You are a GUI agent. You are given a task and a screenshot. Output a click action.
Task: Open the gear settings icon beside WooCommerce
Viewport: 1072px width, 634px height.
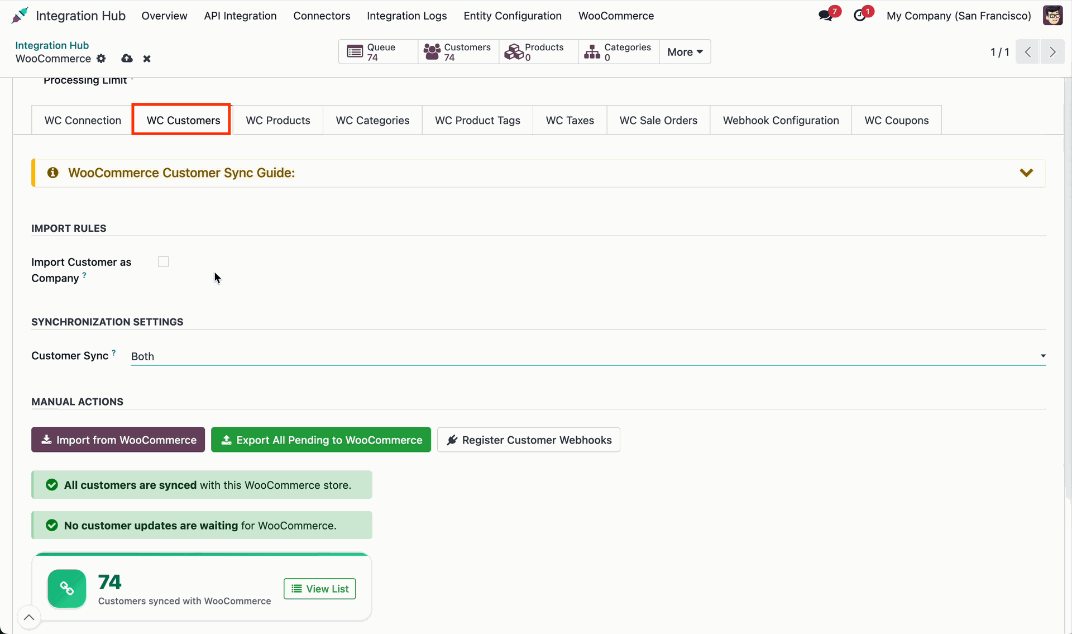[101, 59]
